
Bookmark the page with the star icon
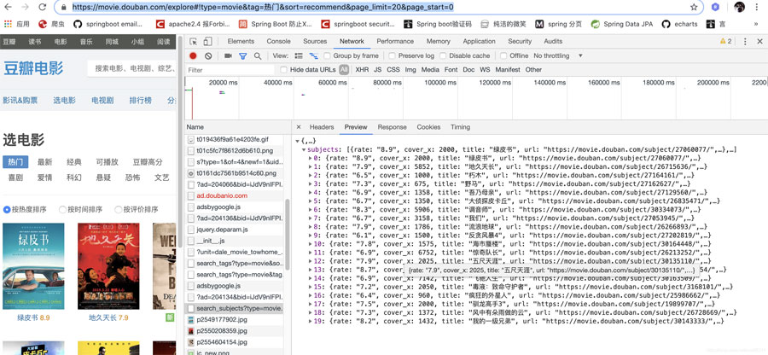click(x=694, y=7)
